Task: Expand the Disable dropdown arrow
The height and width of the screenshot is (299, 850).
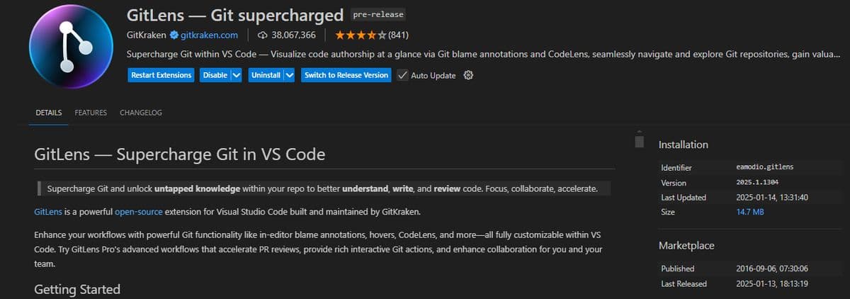Action: pos(237,75)
